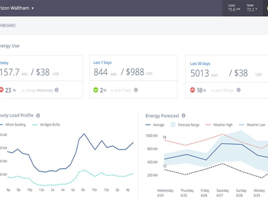Click the Forecast Range color swatch

173,125
